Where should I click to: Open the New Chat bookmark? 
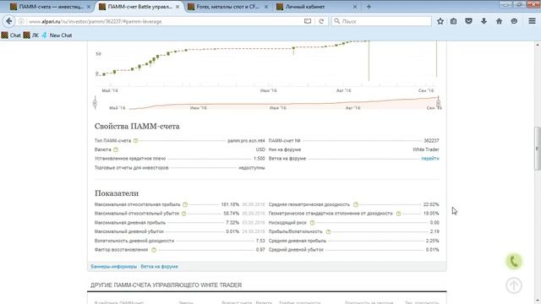click(x=57, y=35)
